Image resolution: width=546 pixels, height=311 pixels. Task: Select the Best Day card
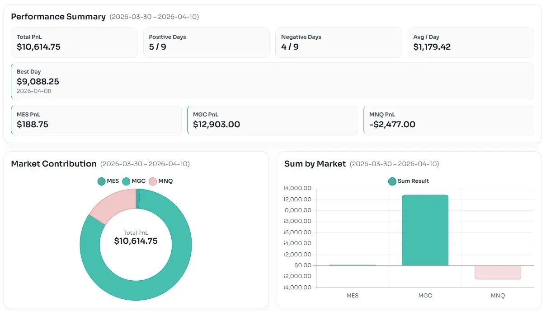click(272, 81)
